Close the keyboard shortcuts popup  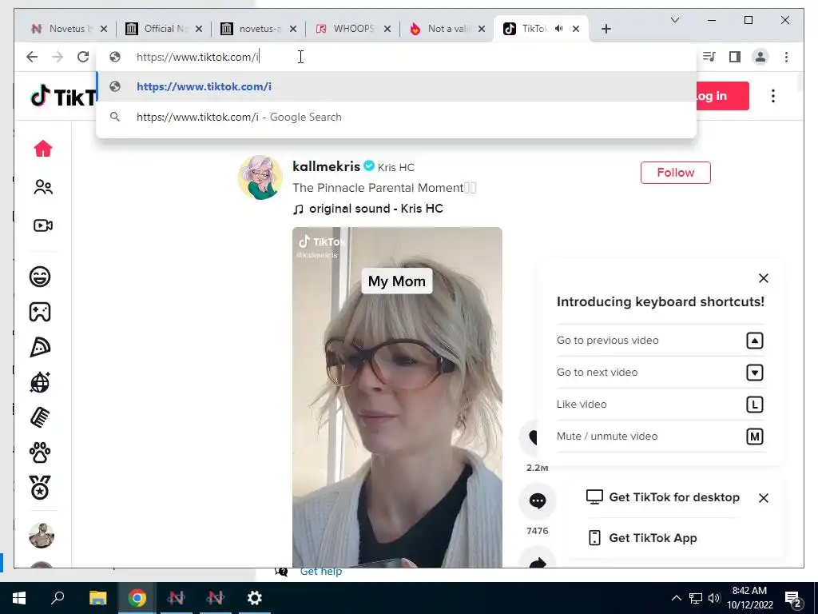pyautogui.click(x=763, y=278)
